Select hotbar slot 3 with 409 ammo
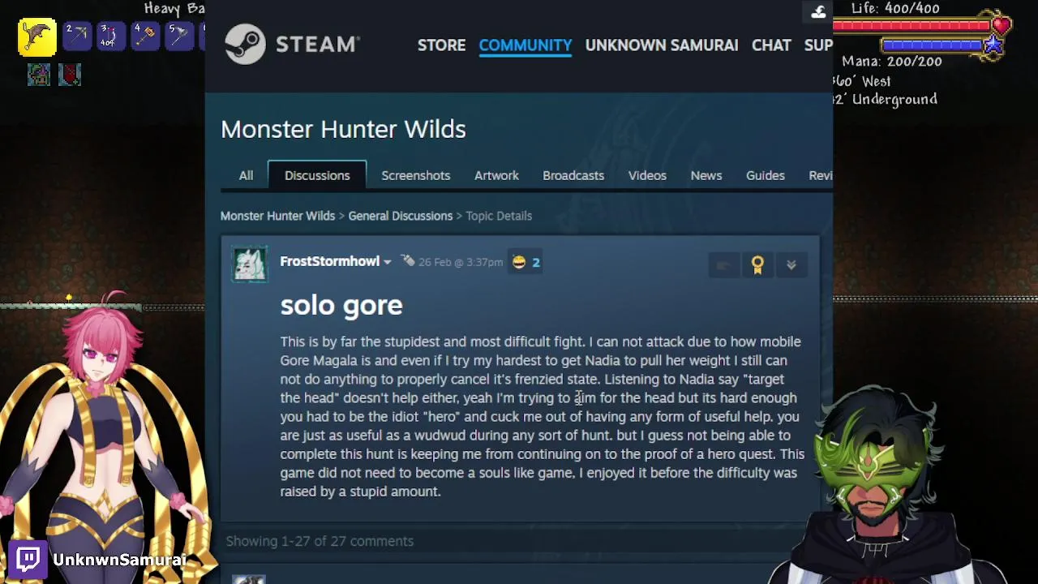1038x584 pixels. click(110, 36)
